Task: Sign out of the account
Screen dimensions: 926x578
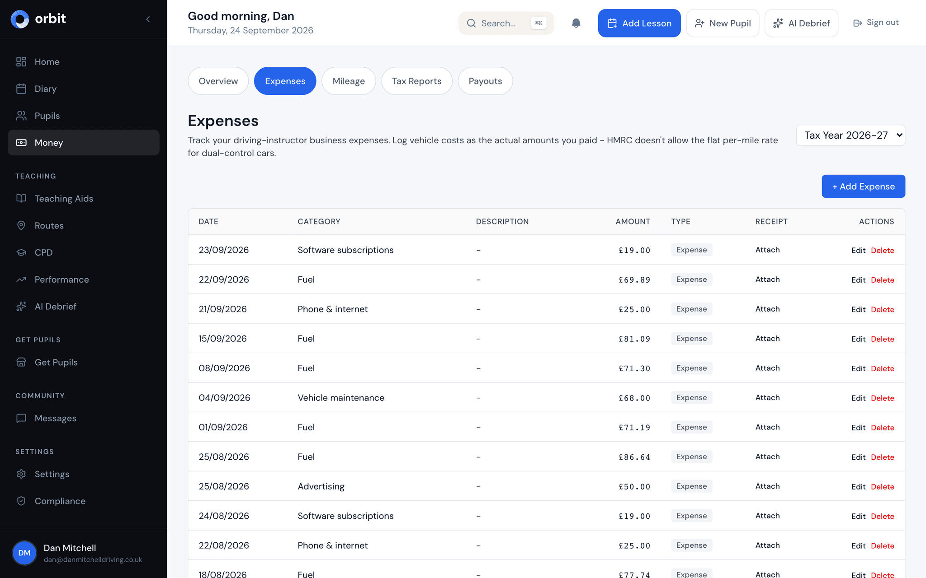Action: [876, 23]
